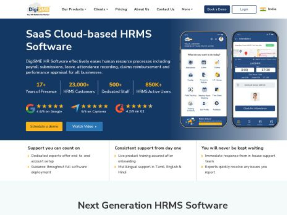Image resolution: width=287 pixels, height=215 pixels.
Task: Click the "Dedicated experts offer end-to-end account setup" bullet
Action: 60,158
